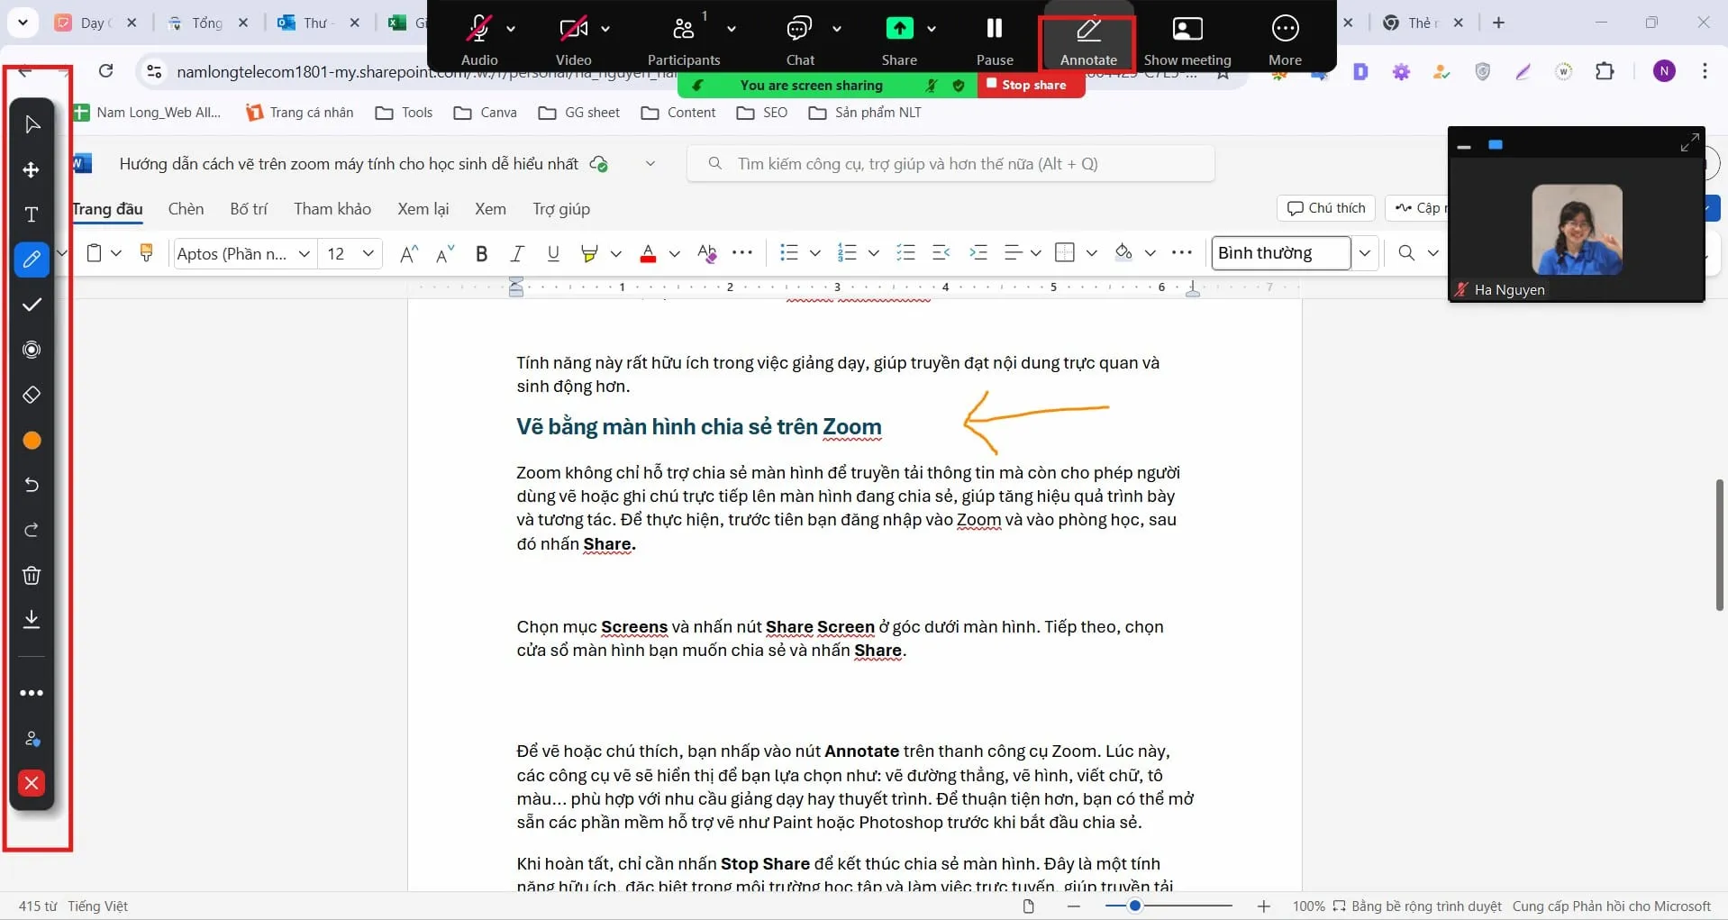Viewport: 1728px width, 920px height.
Task: Open the 'Bình thường' styles dropdown
Action: click(x=1366, y=253)
